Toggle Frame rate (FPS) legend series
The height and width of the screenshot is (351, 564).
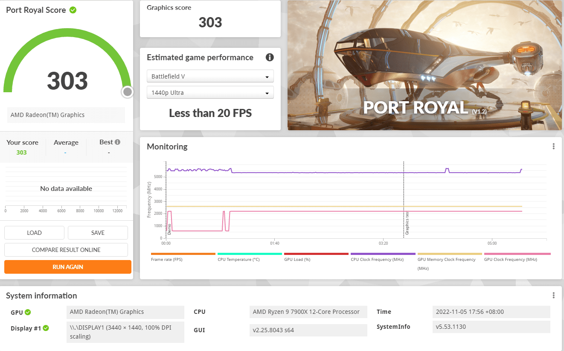183,257
